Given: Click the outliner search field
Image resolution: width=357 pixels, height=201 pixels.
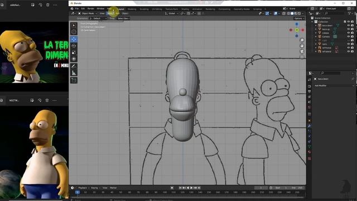Looking at the screenshot, I should (x=335, y=13).
